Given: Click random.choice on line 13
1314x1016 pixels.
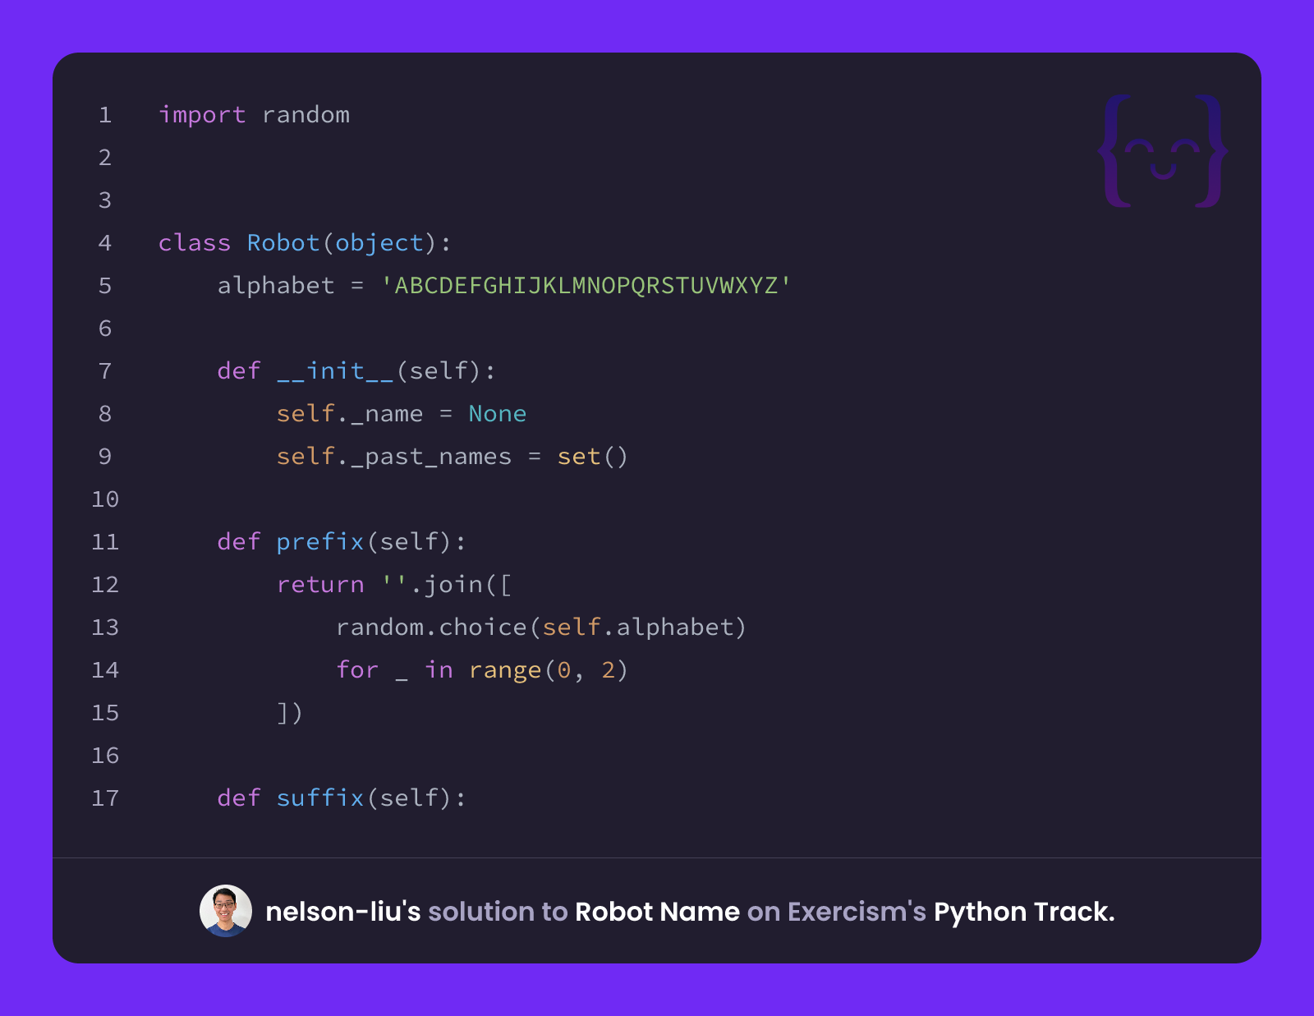Looking at the screenshot, I should point(431,628).
